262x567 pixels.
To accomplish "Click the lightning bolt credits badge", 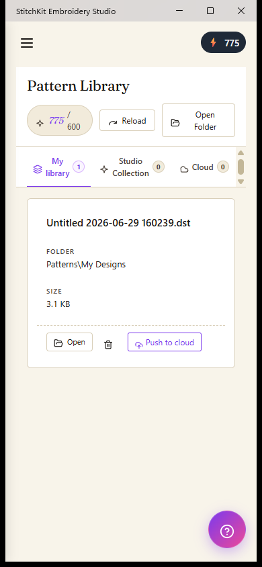I will [223, 43].
